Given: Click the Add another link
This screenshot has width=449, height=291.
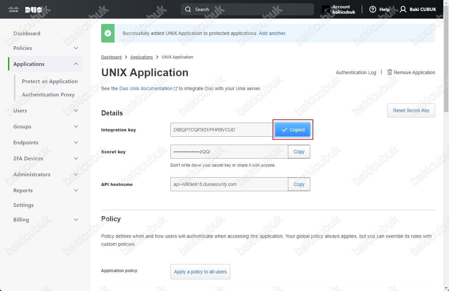Looking at the screenshot, I should pyautogui.click(x=273, y=33).
